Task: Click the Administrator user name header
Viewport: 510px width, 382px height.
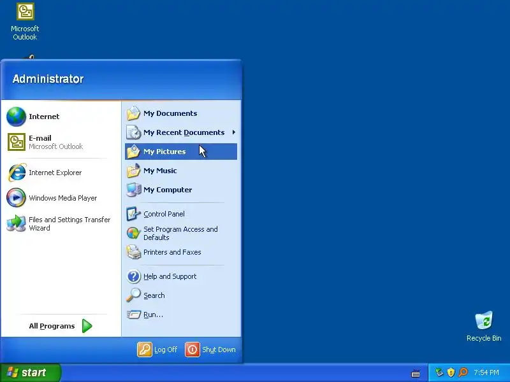Action: (x=48, y=78)
